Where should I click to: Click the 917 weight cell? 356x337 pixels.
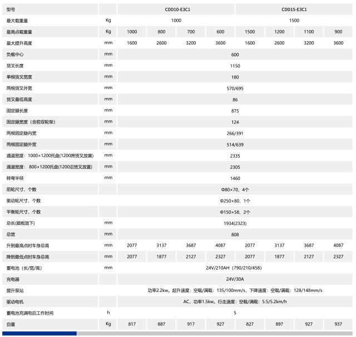[x=191, y=324]
